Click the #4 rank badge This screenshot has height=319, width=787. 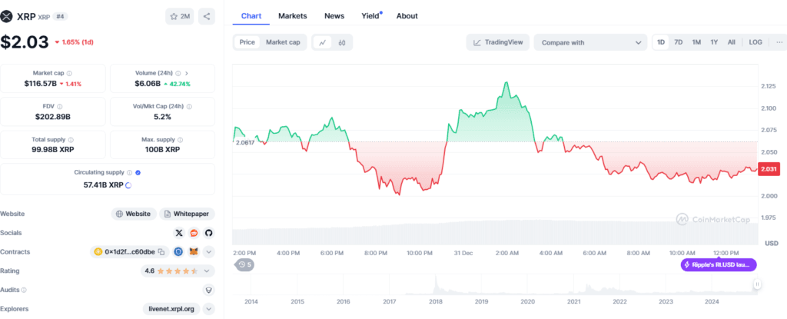pyautogui.click(x=60, y=16)
